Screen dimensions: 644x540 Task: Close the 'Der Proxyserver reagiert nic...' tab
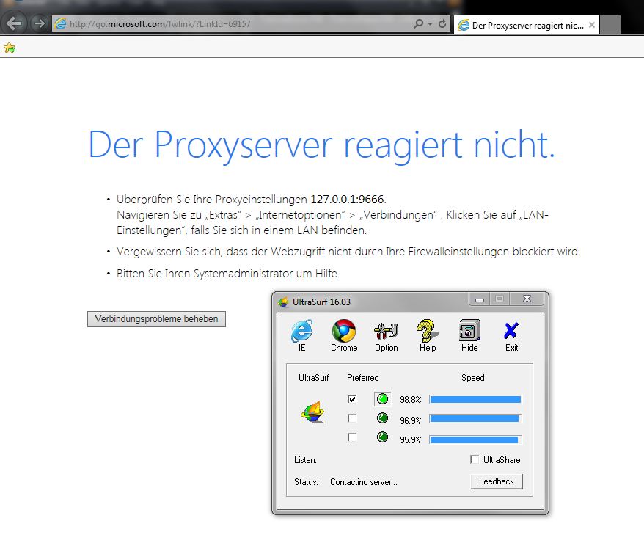click(592, 25)
